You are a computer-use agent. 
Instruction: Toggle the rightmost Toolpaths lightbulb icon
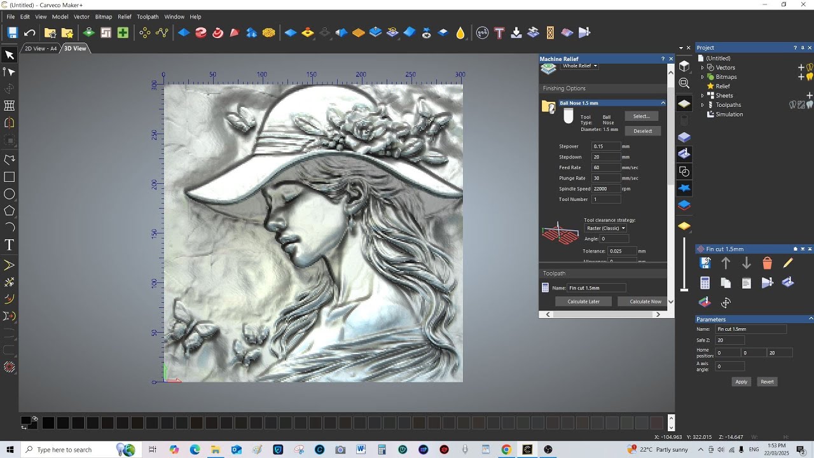click(810, 105)
